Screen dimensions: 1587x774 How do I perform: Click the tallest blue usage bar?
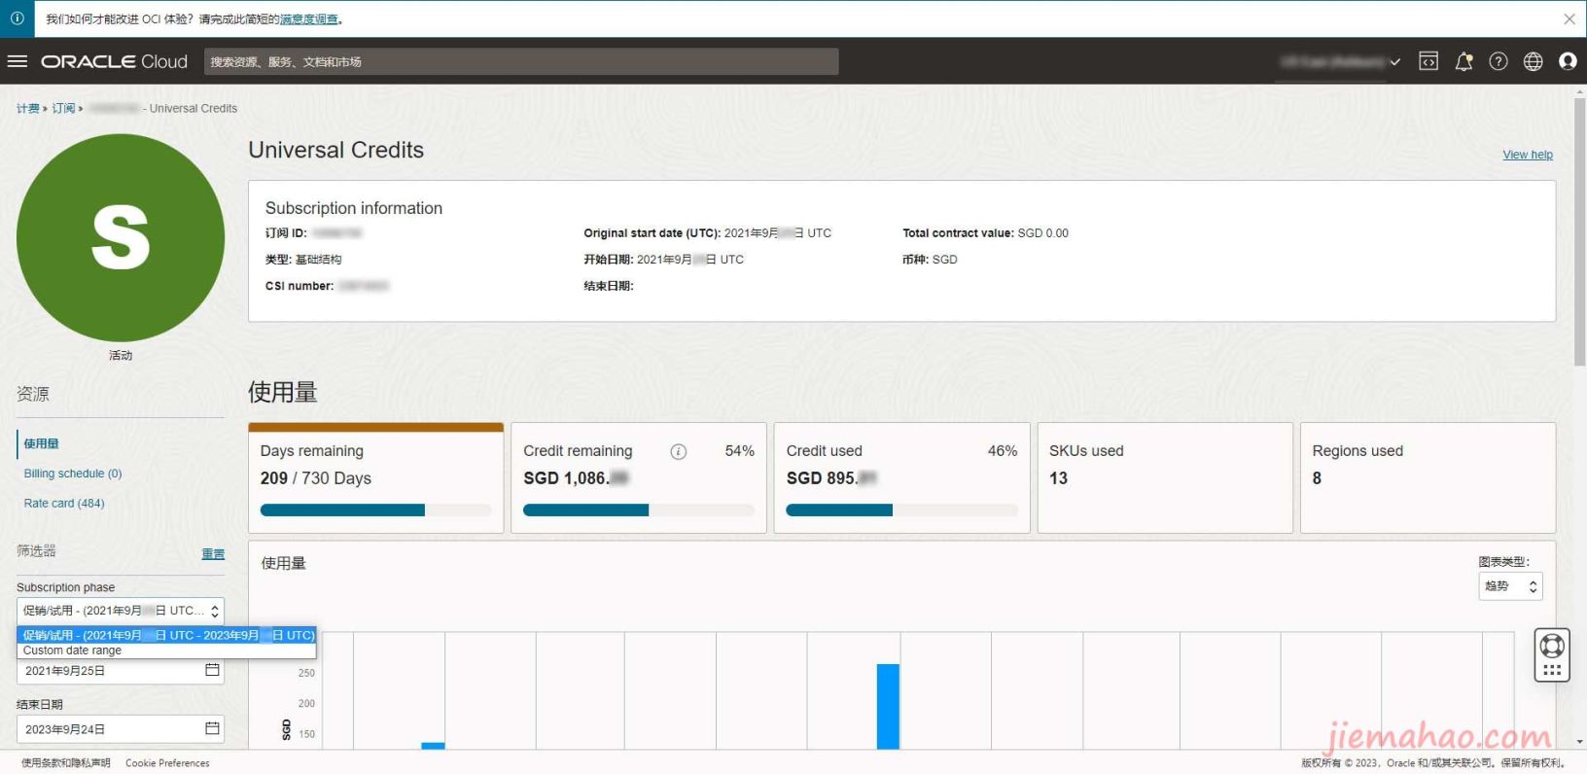click(x=888, y=707)
